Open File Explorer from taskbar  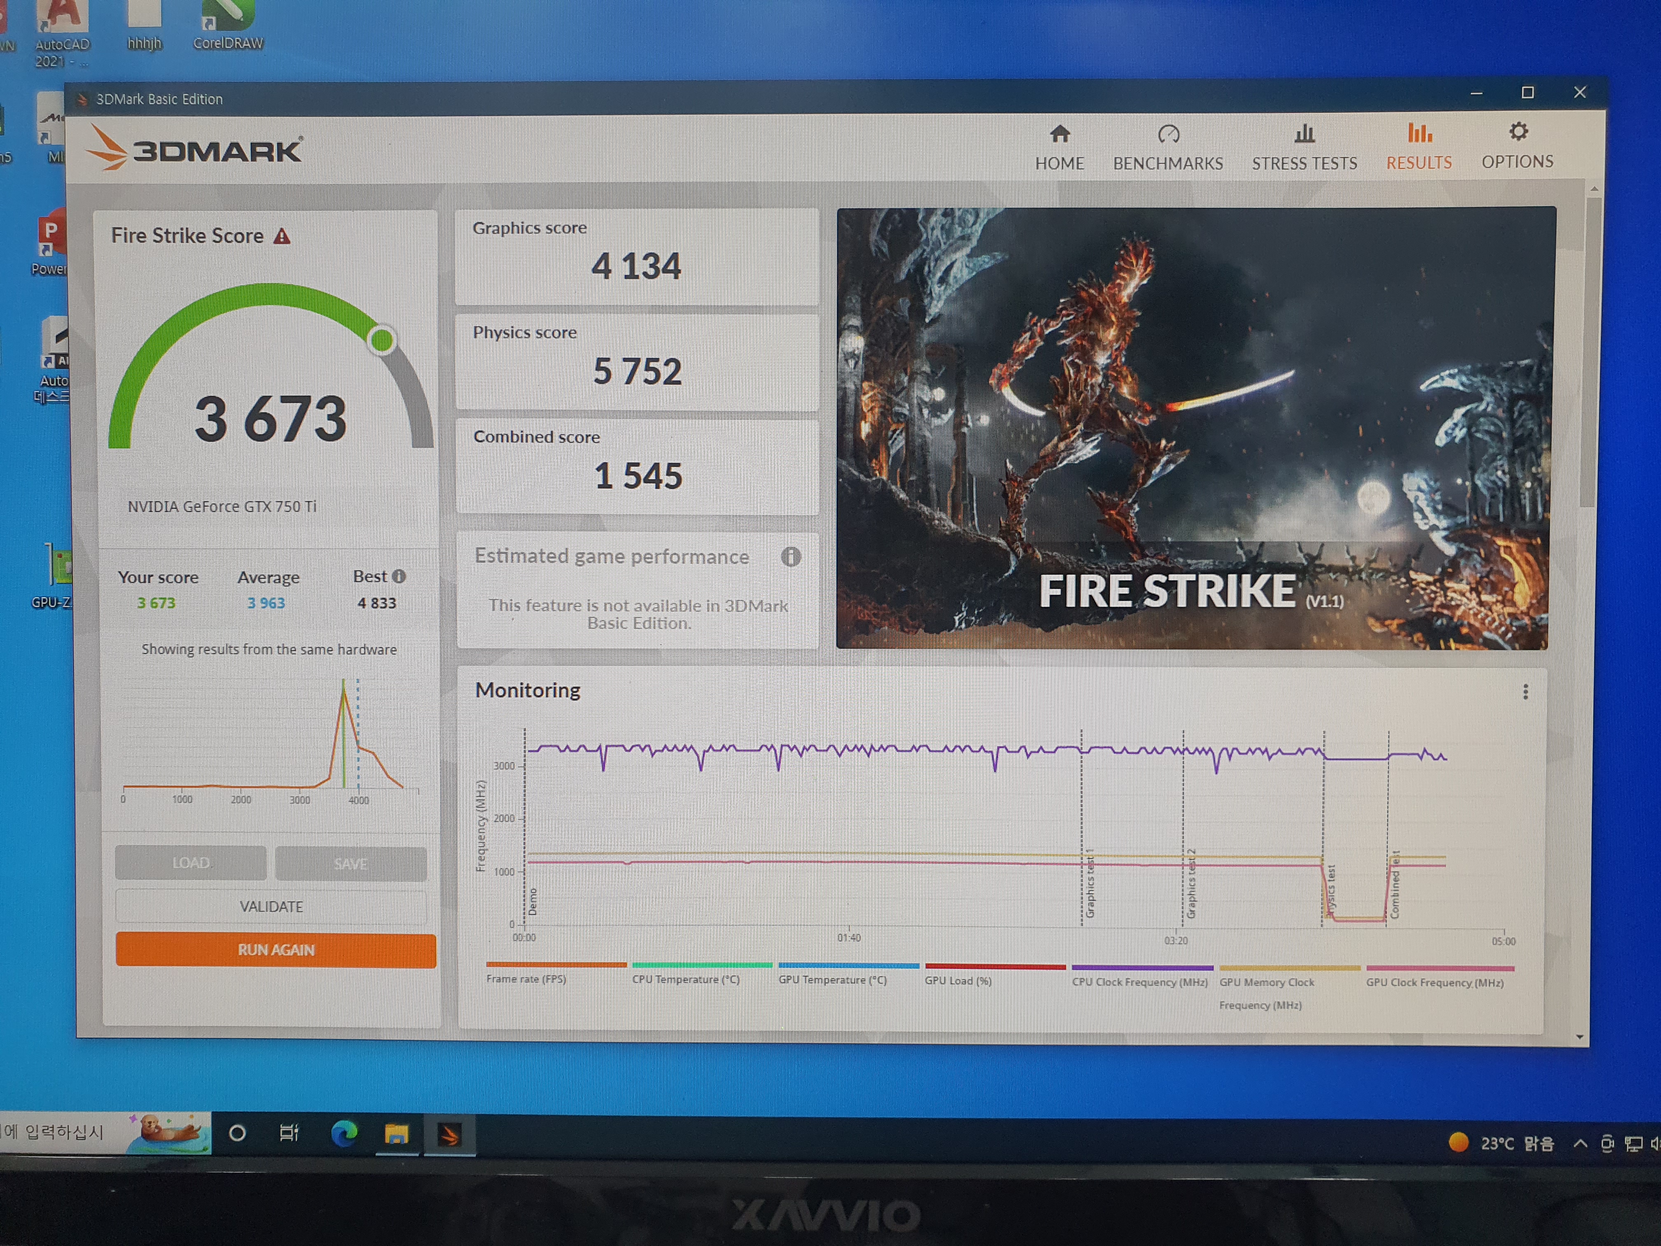396,1134
